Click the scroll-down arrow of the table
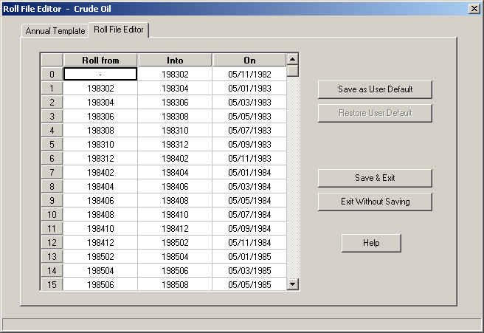The height and width of the screenshot is (333, 484). point(293,284)
